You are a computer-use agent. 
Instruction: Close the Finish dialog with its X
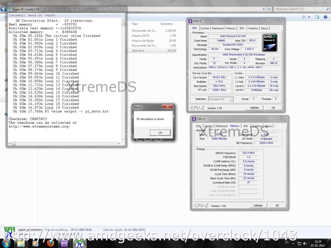tap(168, 106)
